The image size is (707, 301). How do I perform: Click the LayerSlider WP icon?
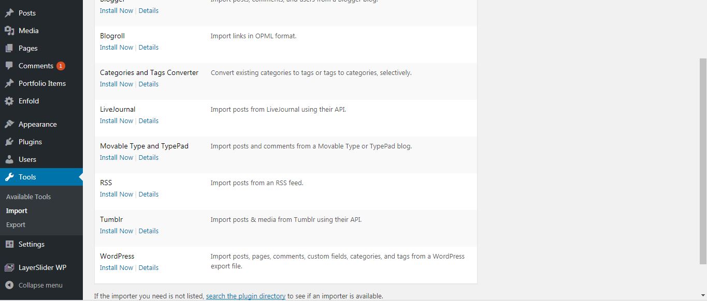[x=9, y=267]
